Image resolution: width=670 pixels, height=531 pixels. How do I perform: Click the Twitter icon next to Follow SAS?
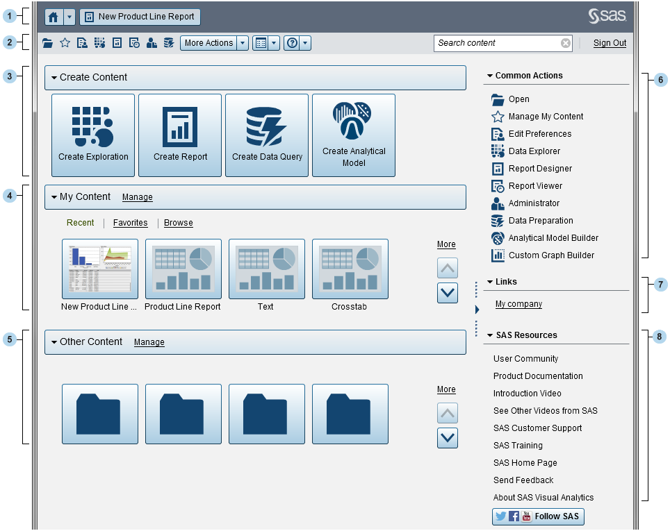(x=500, y=516)
